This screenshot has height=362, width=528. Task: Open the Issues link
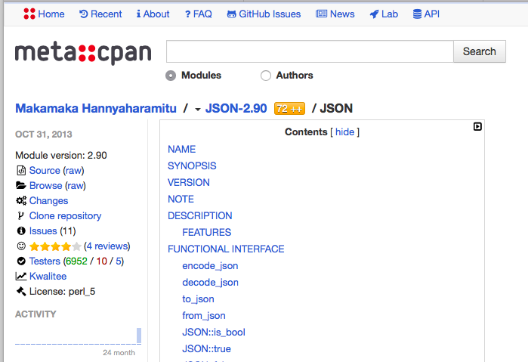[43, 231]
